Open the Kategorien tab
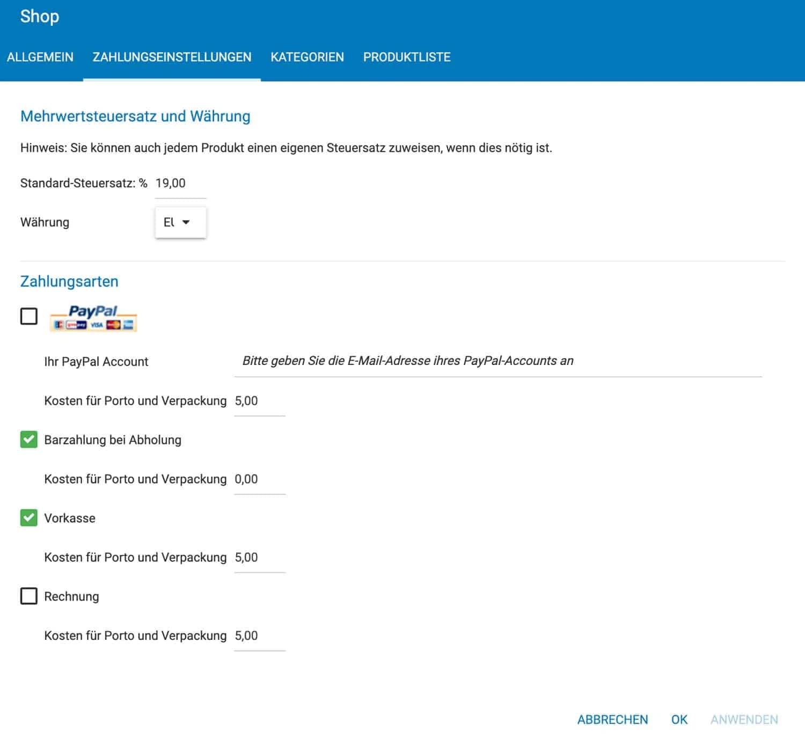 (307, 57)
